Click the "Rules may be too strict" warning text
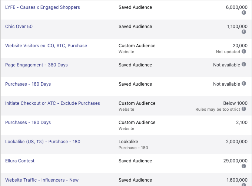This screenshot has height=186, width=252. pos(218,109)
